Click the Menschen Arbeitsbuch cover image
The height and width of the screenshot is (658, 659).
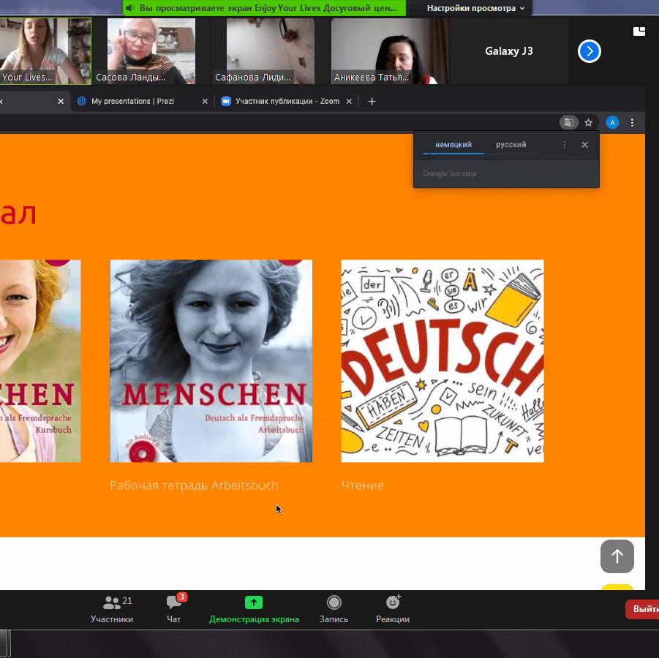click(x=211, y=361)
